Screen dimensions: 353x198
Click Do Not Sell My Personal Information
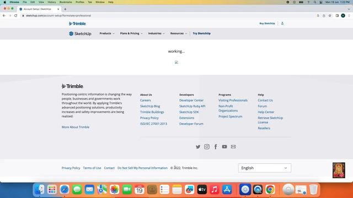142,168
